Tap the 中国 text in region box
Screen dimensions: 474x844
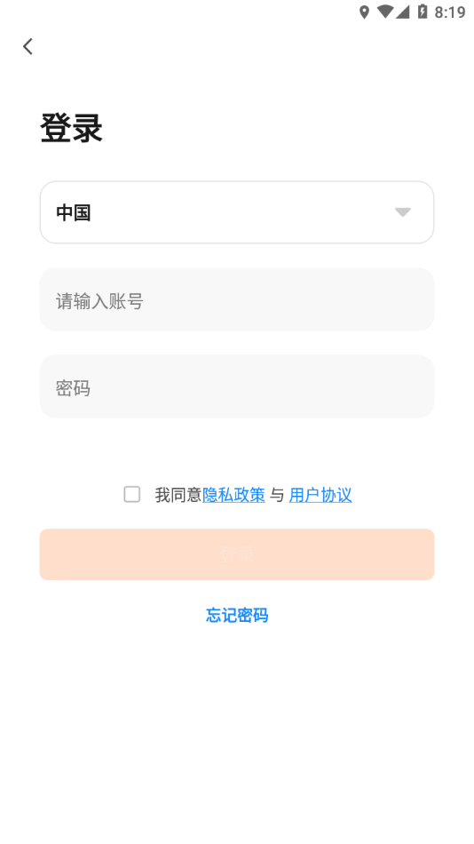click(73, 212)
